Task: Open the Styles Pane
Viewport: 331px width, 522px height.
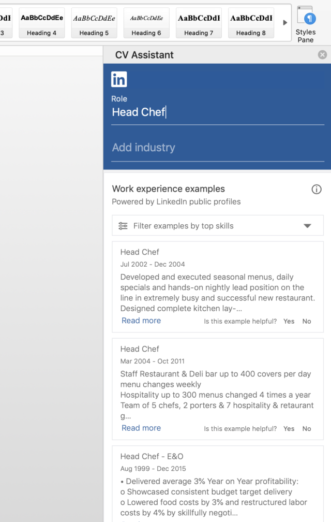Action: pos(305,23)
